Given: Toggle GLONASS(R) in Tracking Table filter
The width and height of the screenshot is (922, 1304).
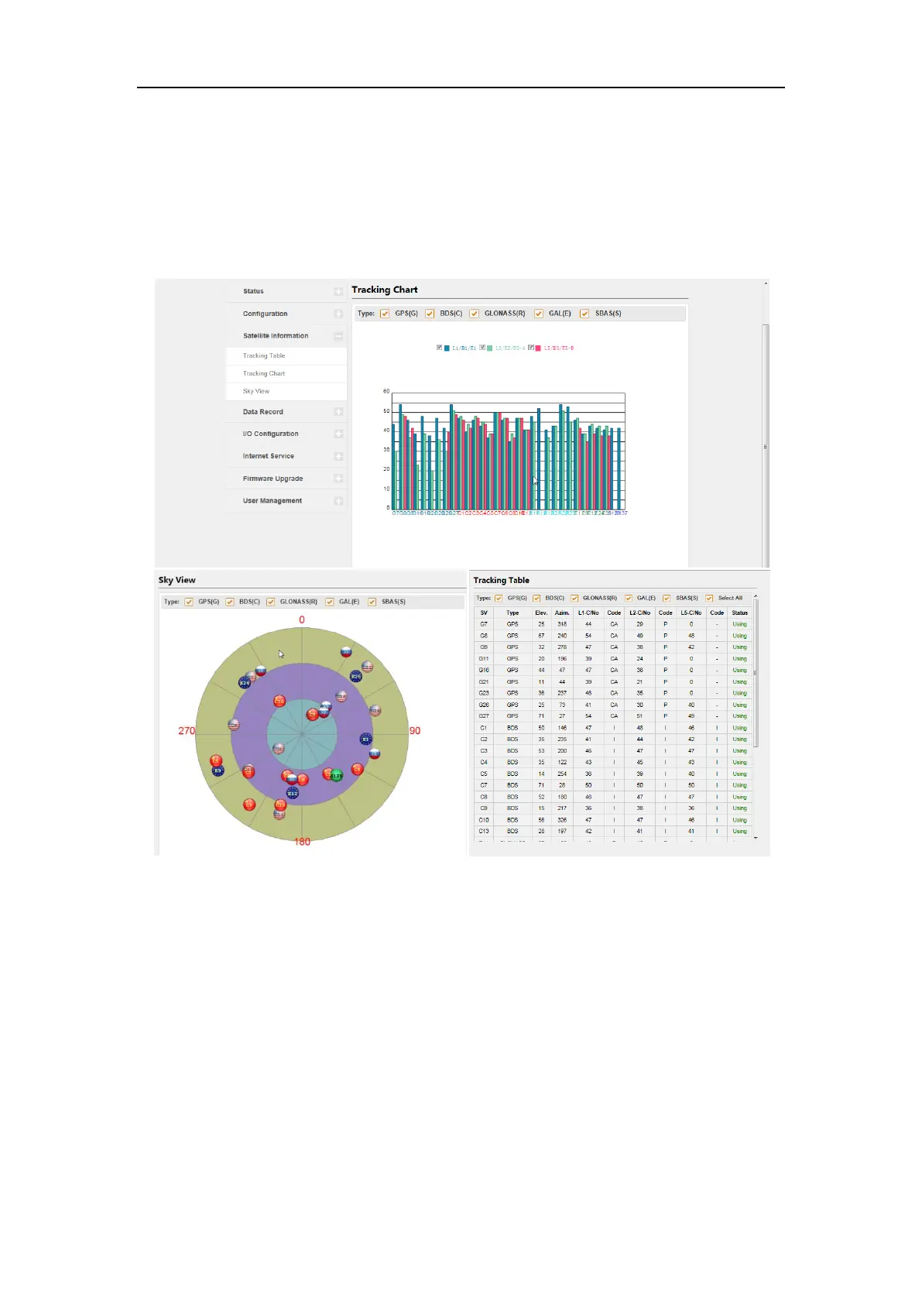Looking at the screenshot, I should pos(574,598).
